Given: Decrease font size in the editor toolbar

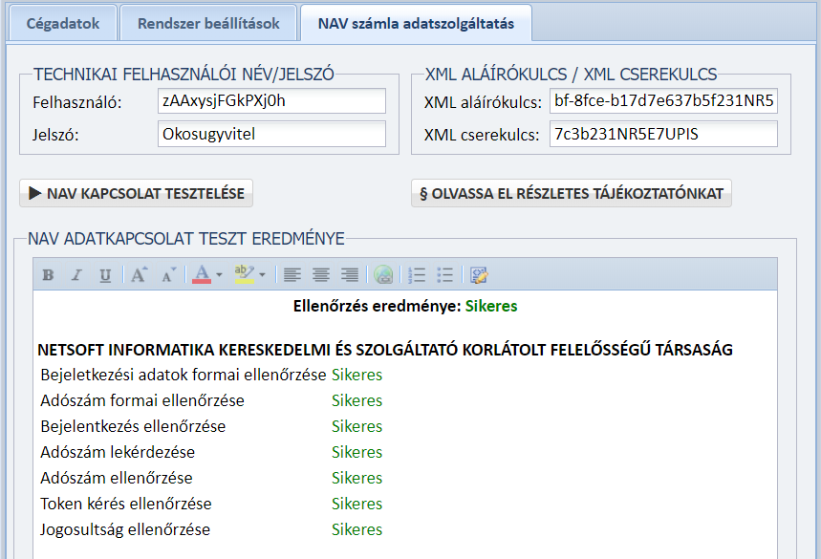Looking at the screenshot, I should [168, 275].
